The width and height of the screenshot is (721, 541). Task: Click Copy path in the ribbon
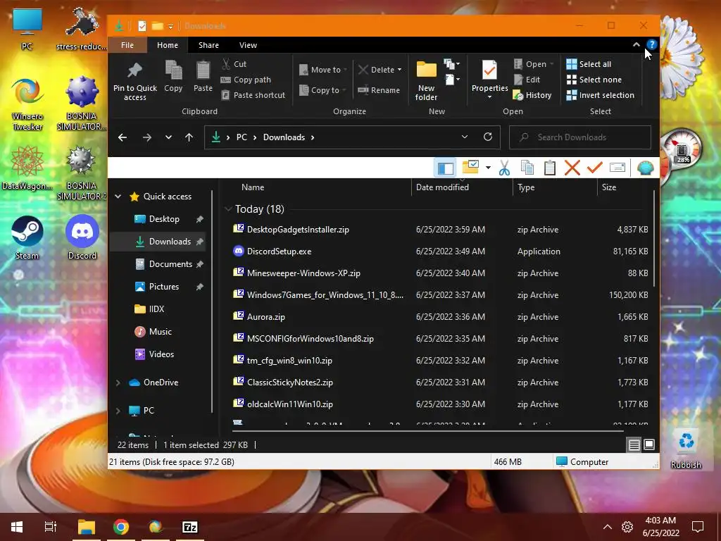[246, 80]
